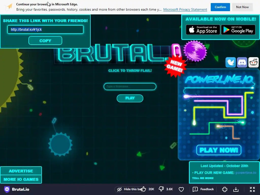The width and height of the screenshot is (260, 195).
Task: Exit fullscreen with the collapse arrows icon
Action: [252, 189]
